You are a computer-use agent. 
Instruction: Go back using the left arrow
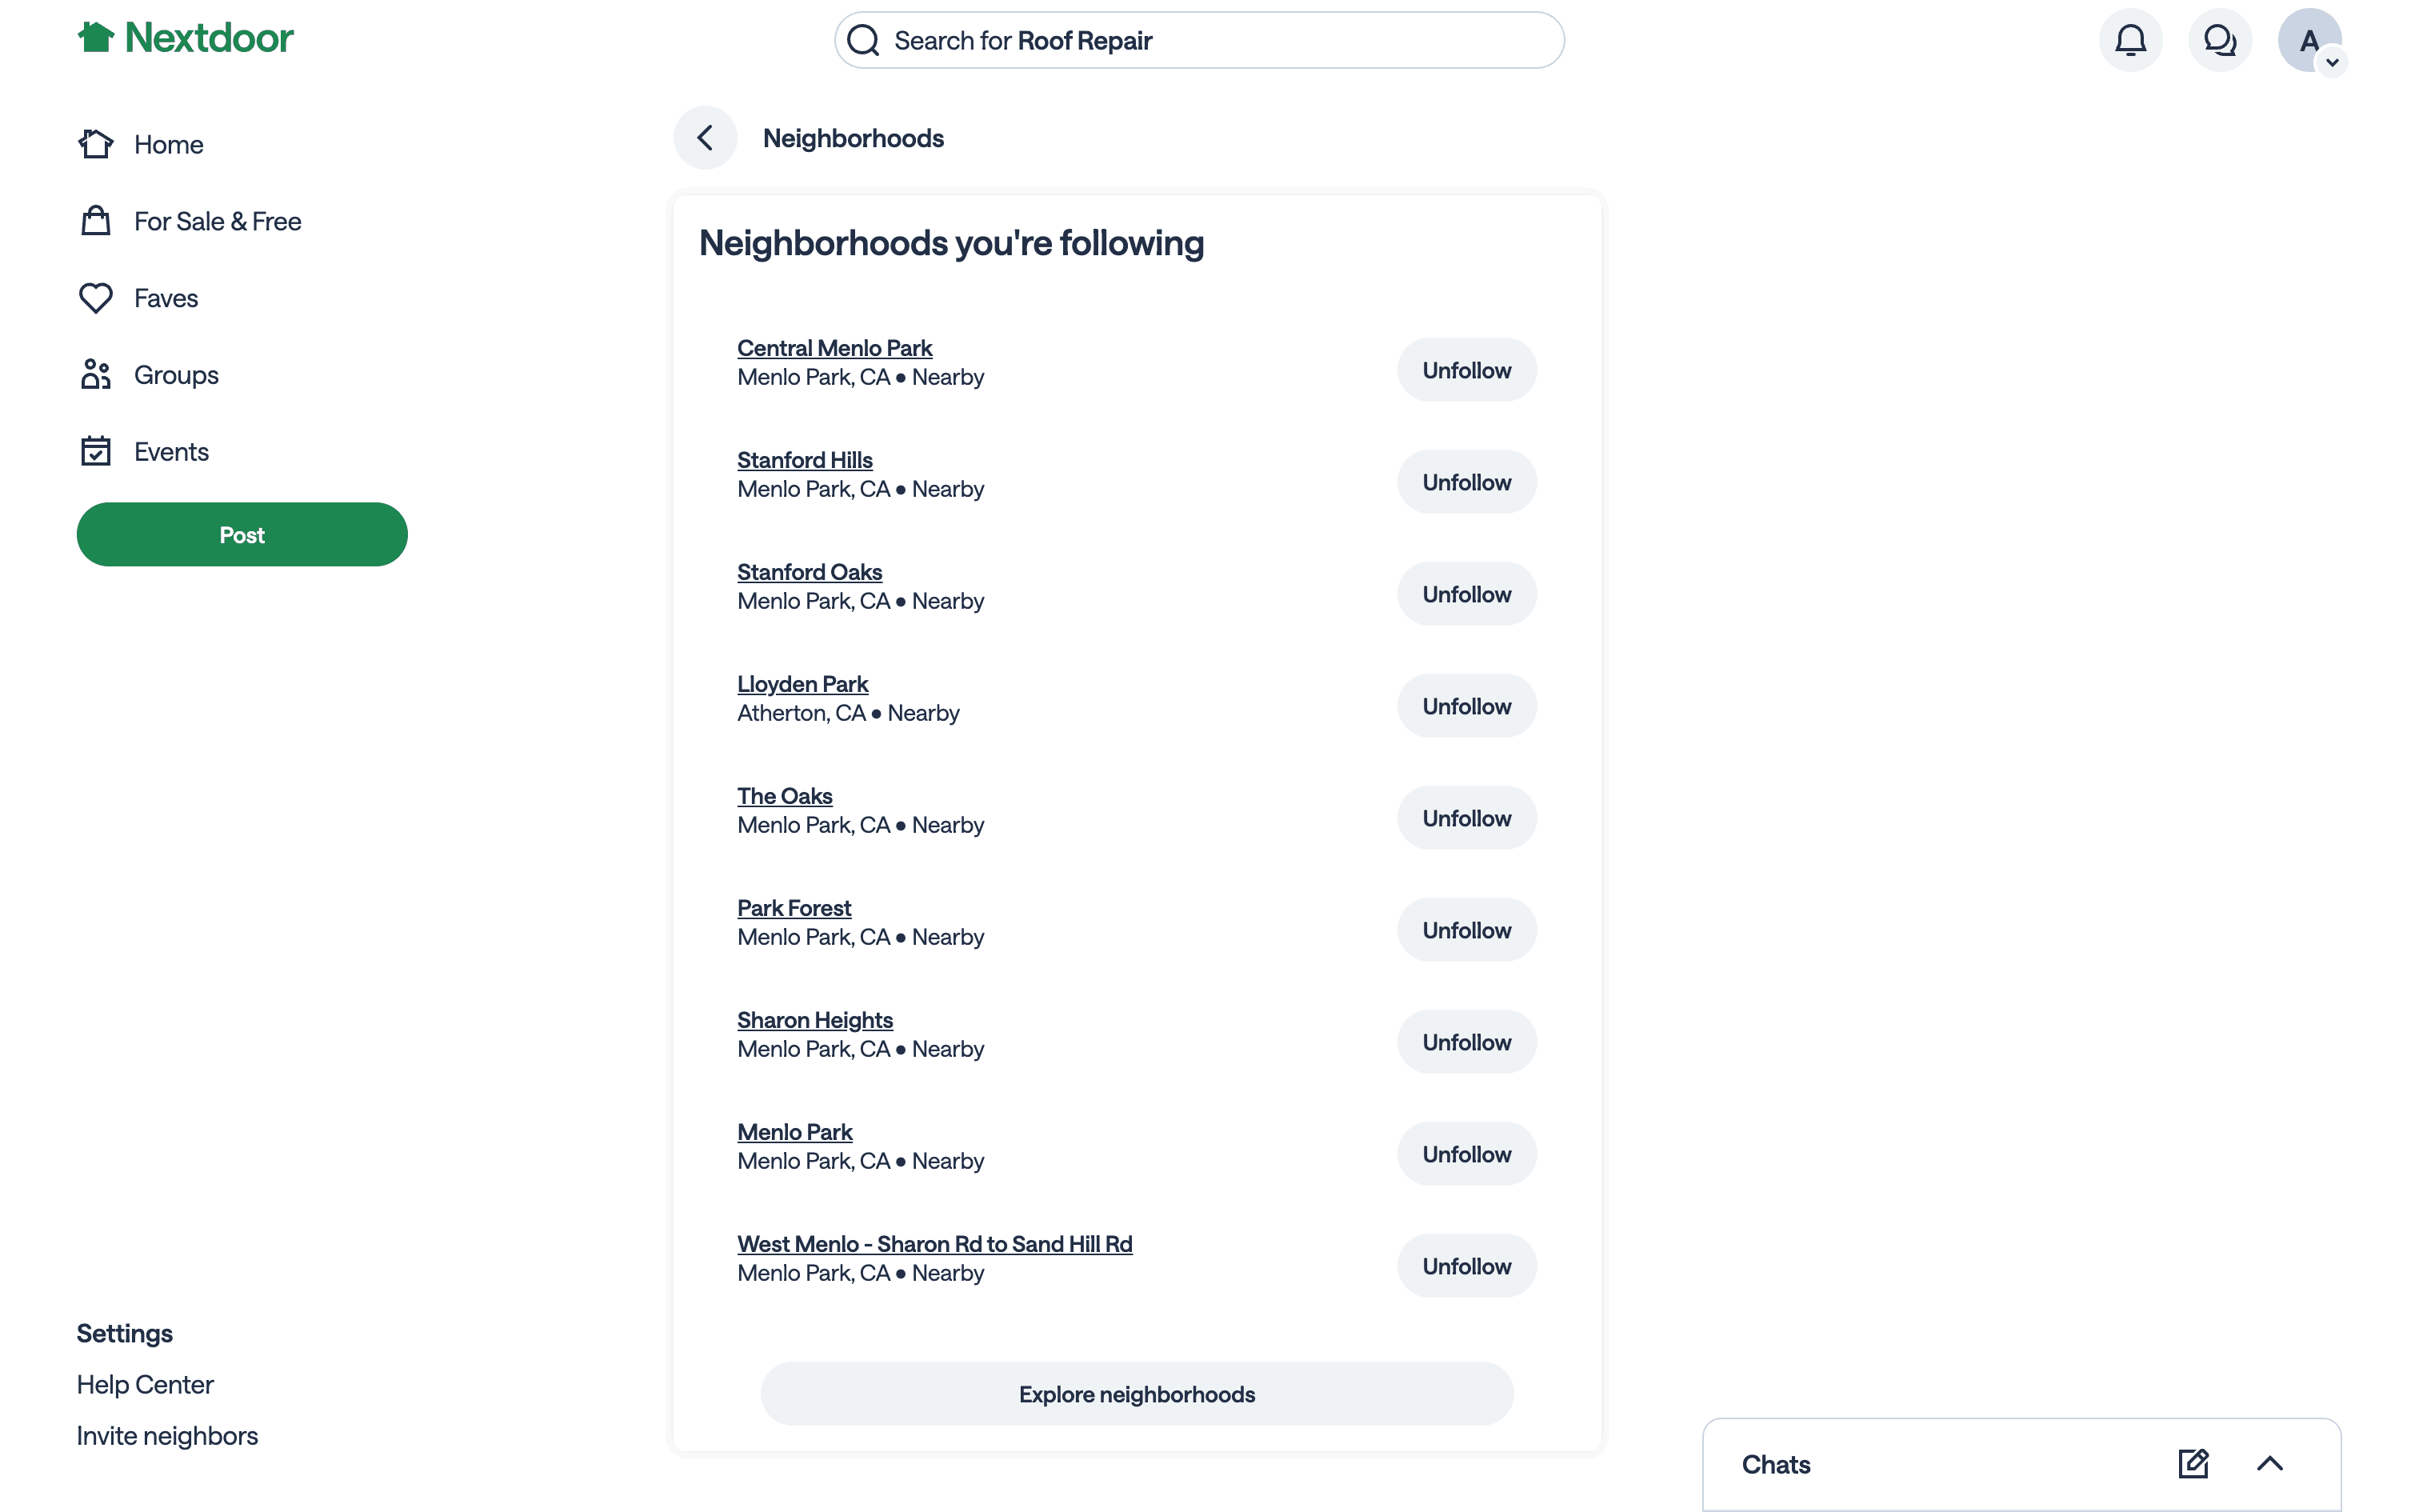pyautogui.click(x=705, y=138)
